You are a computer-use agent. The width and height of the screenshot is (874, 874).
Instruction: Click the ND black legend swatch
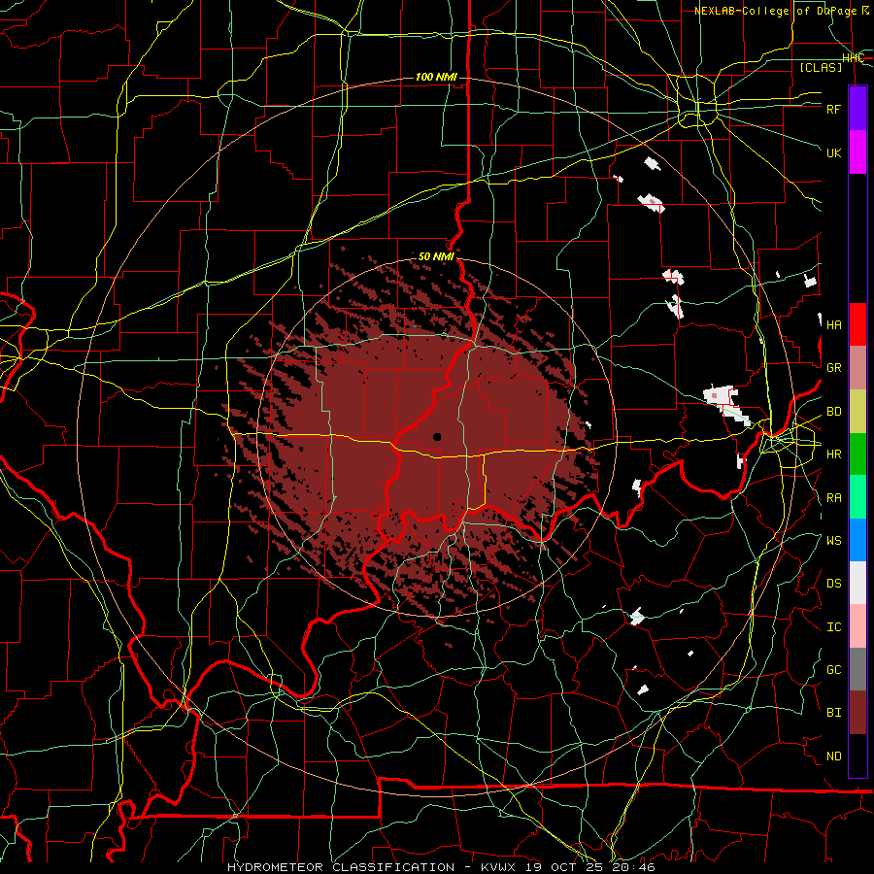(857, 756)
